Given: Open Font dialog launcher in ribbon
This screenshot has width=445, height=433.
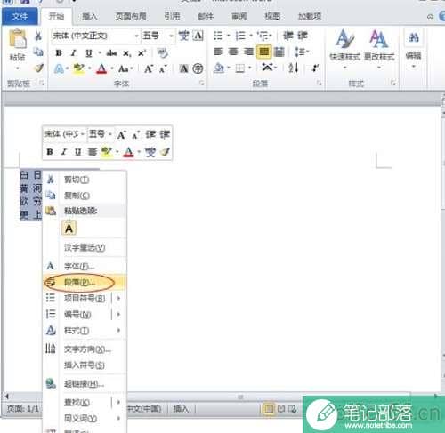Looking at the screenshot, I should (x=202, y=84).
